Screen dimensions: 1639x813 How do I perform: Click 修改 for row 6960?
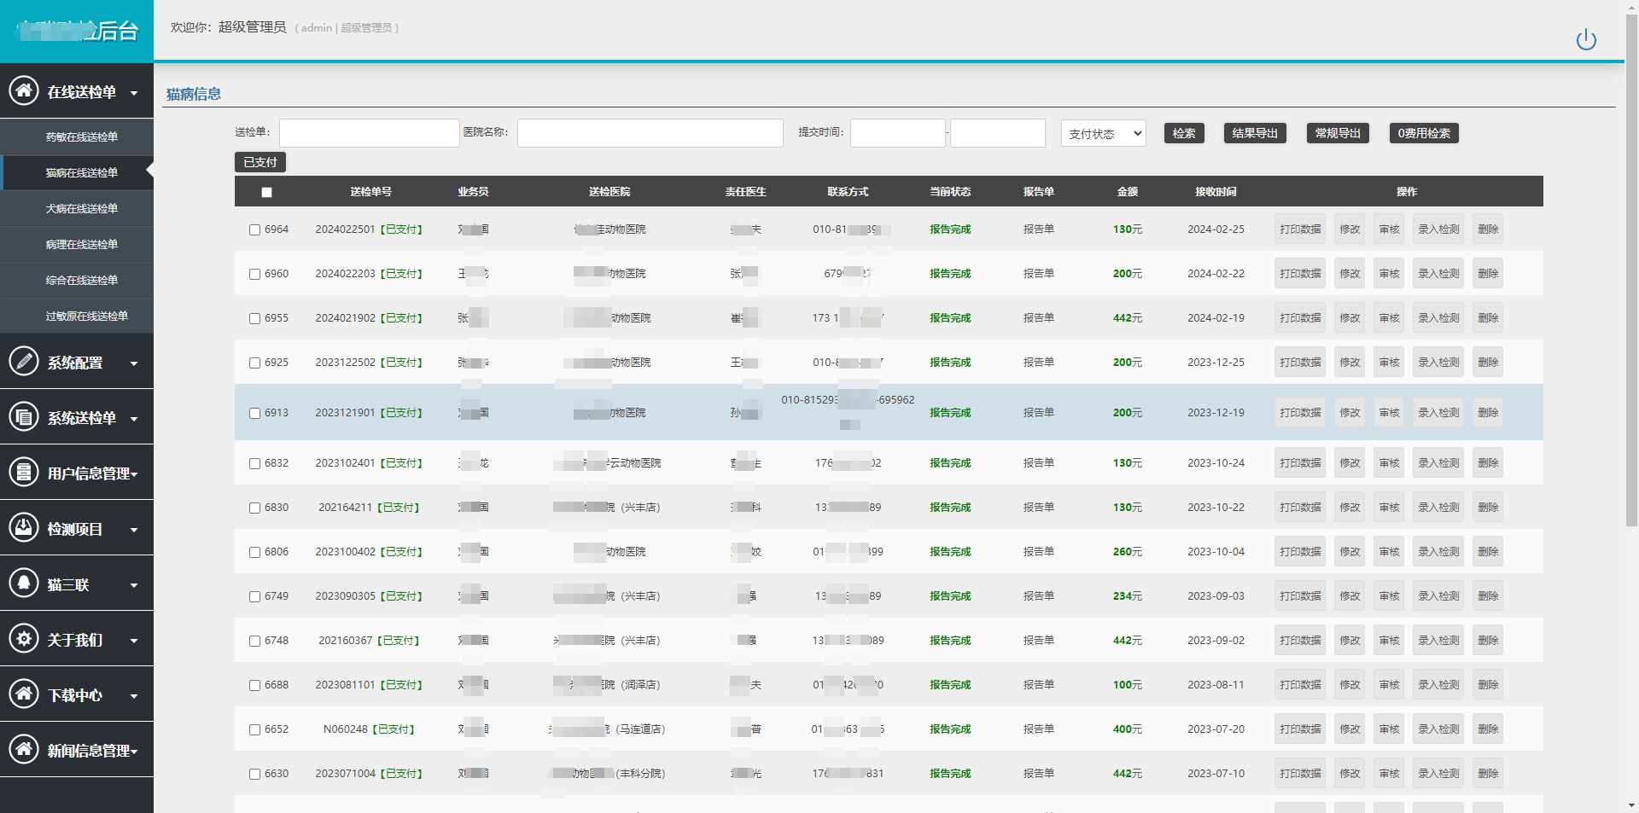point(1350,274)
